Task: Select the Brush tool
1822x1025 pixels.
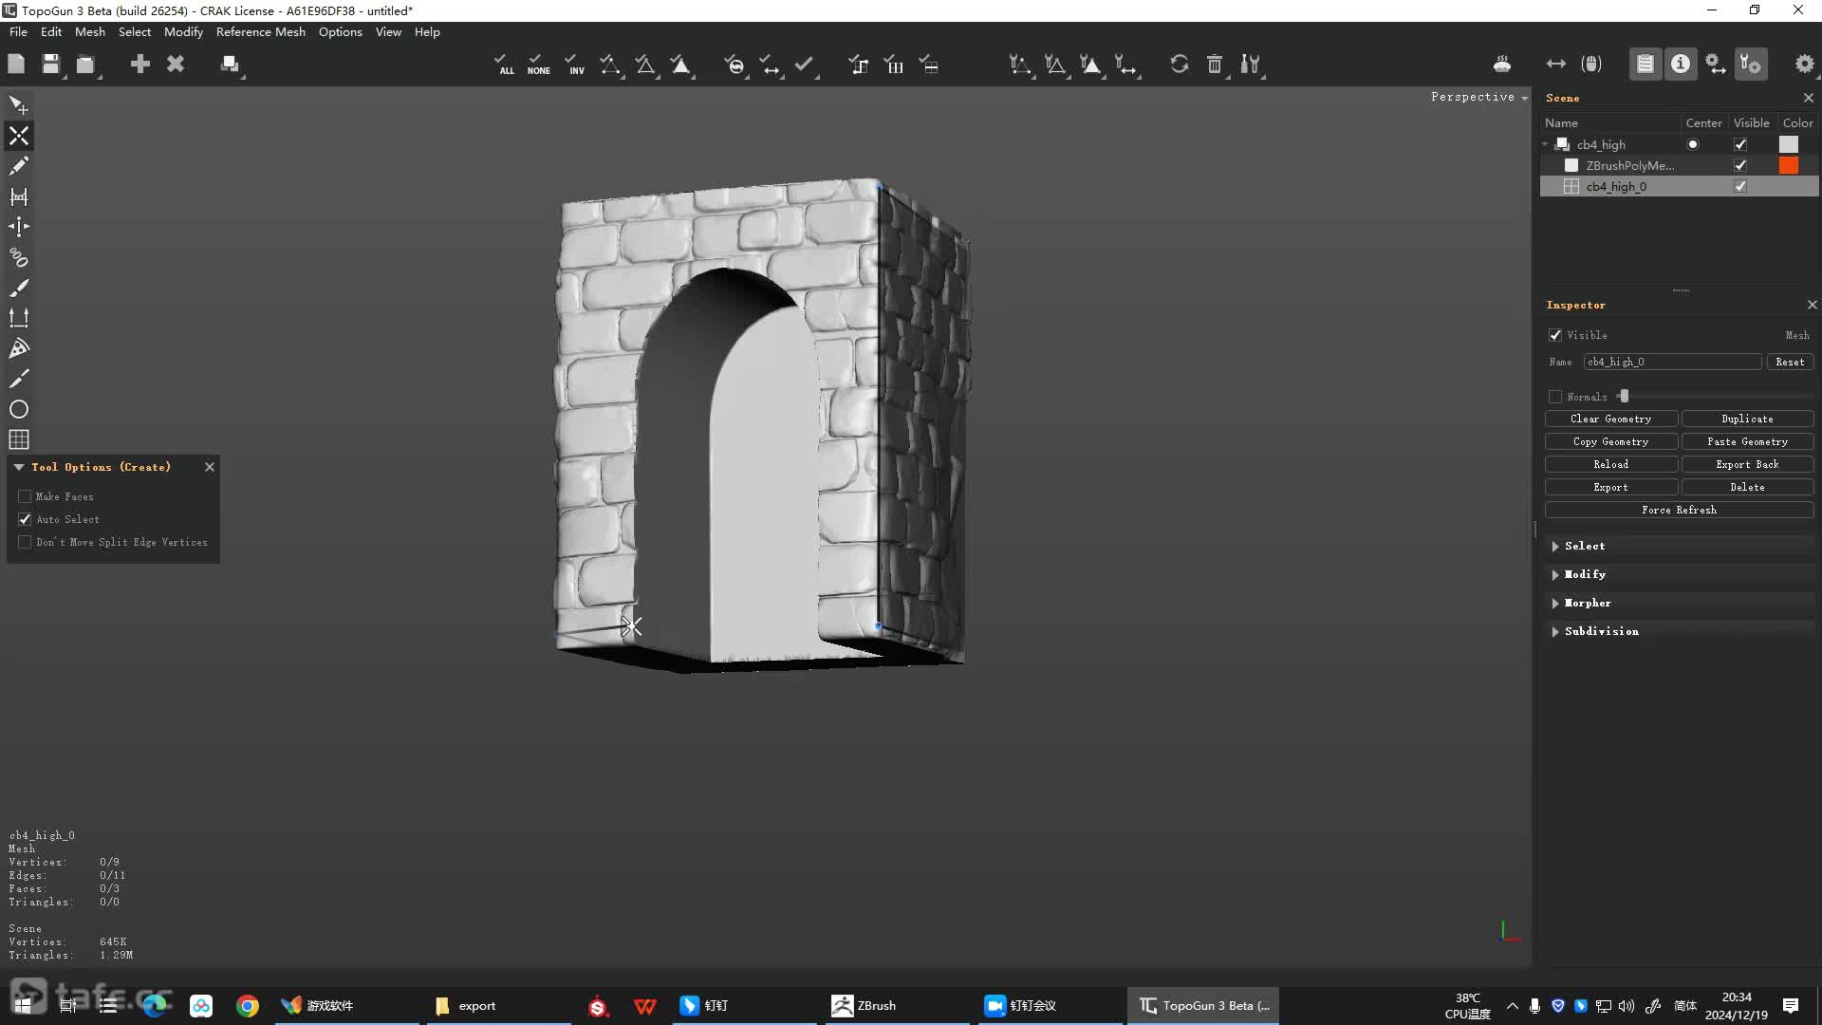Action: click(19, 288)
